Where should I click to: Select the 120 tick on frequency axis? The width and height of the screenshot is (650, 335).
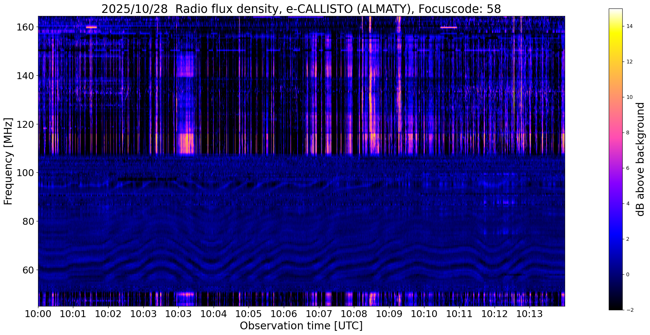25,124
